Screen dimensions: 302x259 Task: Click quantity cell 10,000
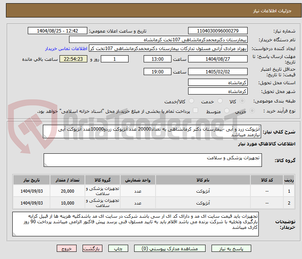tap(67, 203)
